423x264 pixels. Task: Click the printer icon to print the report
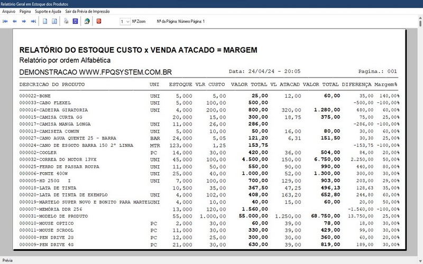[66, 21]
